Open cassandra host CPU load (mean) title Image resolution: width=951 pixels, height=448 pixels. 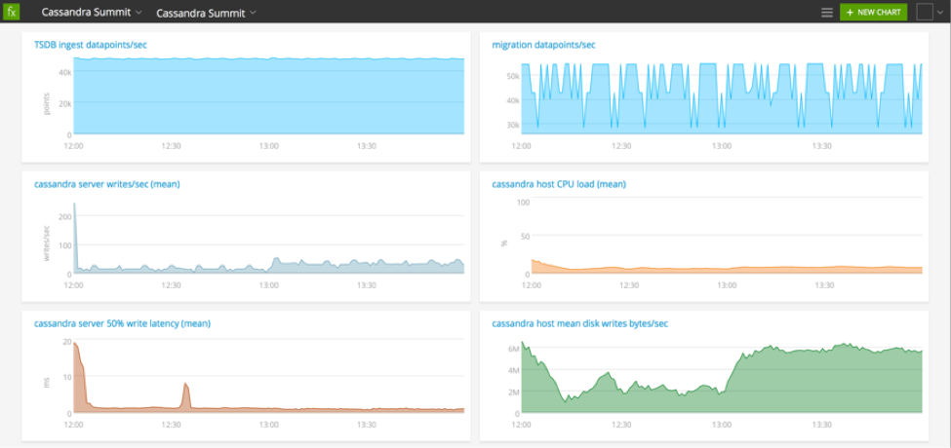559,184
